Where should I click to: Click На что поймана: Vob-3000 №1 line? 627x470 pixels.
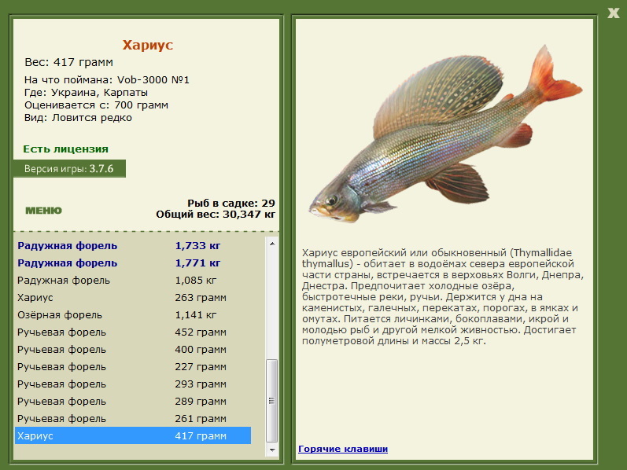(x=107, y=80)
